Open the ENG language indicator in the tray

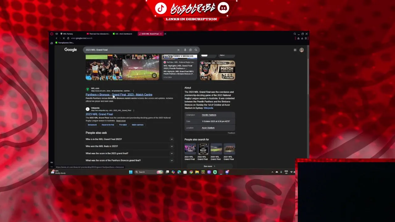pyautogui.click(x=286, y=172)
